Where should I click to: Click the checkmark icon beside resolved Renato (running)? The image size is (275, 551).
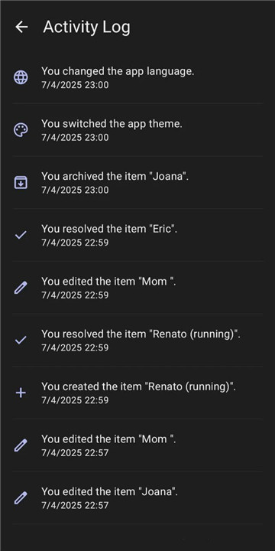click(x=21, y=340)
